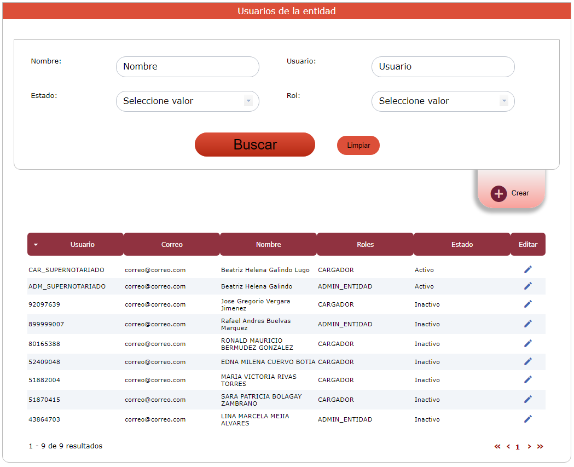Focus the Nombre text field

[187, 67]
